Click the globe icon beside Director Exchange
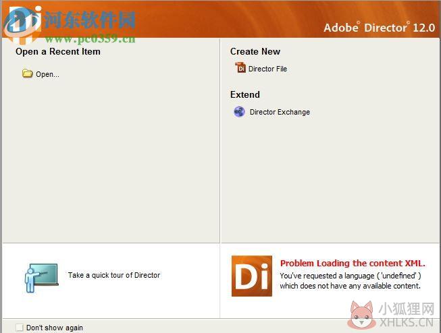The image size is (441, 333). (x=239, y=112)
